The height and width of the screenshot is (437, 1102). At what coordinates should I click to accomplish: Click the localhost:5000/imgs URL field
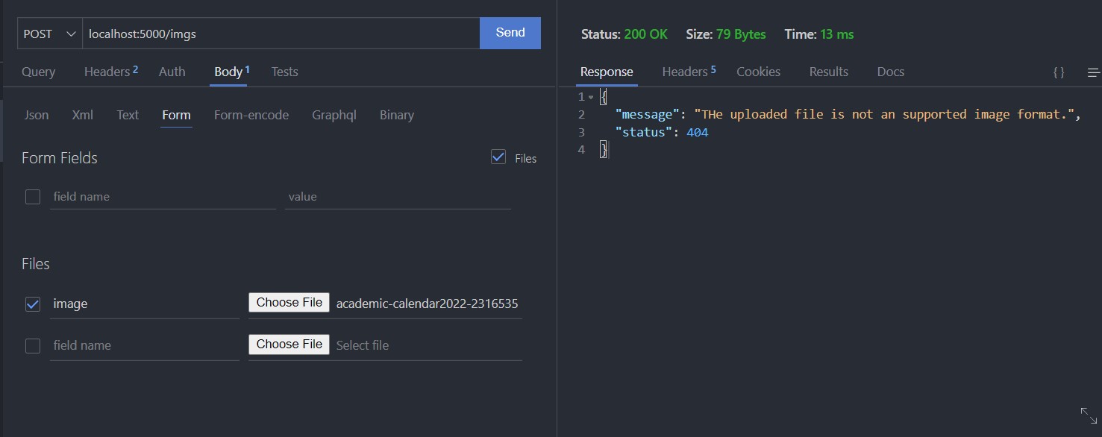281,33
